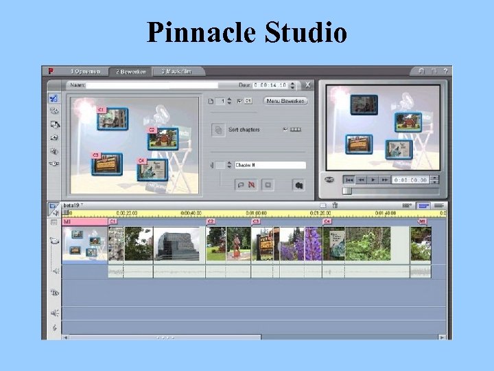Click the background music clef track icon
494x371 pixels.
click(x=54, y=328)
